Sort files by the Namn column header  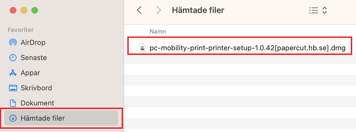158,32
